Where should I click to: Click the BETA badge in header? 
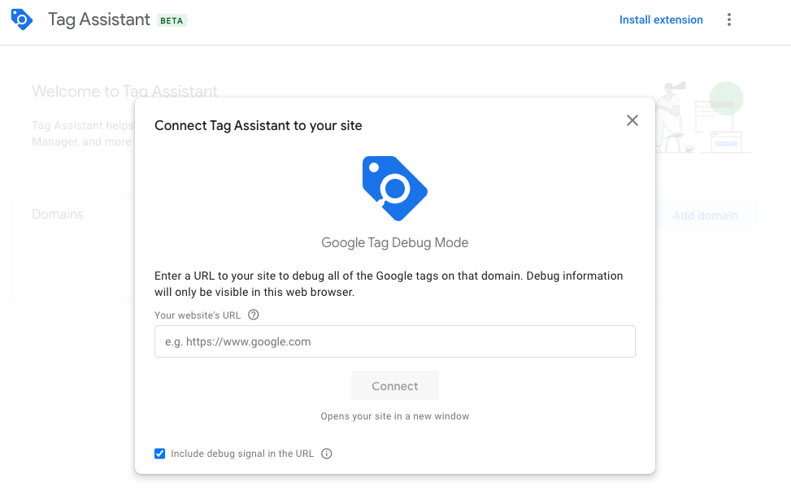(x=172, y=20)
